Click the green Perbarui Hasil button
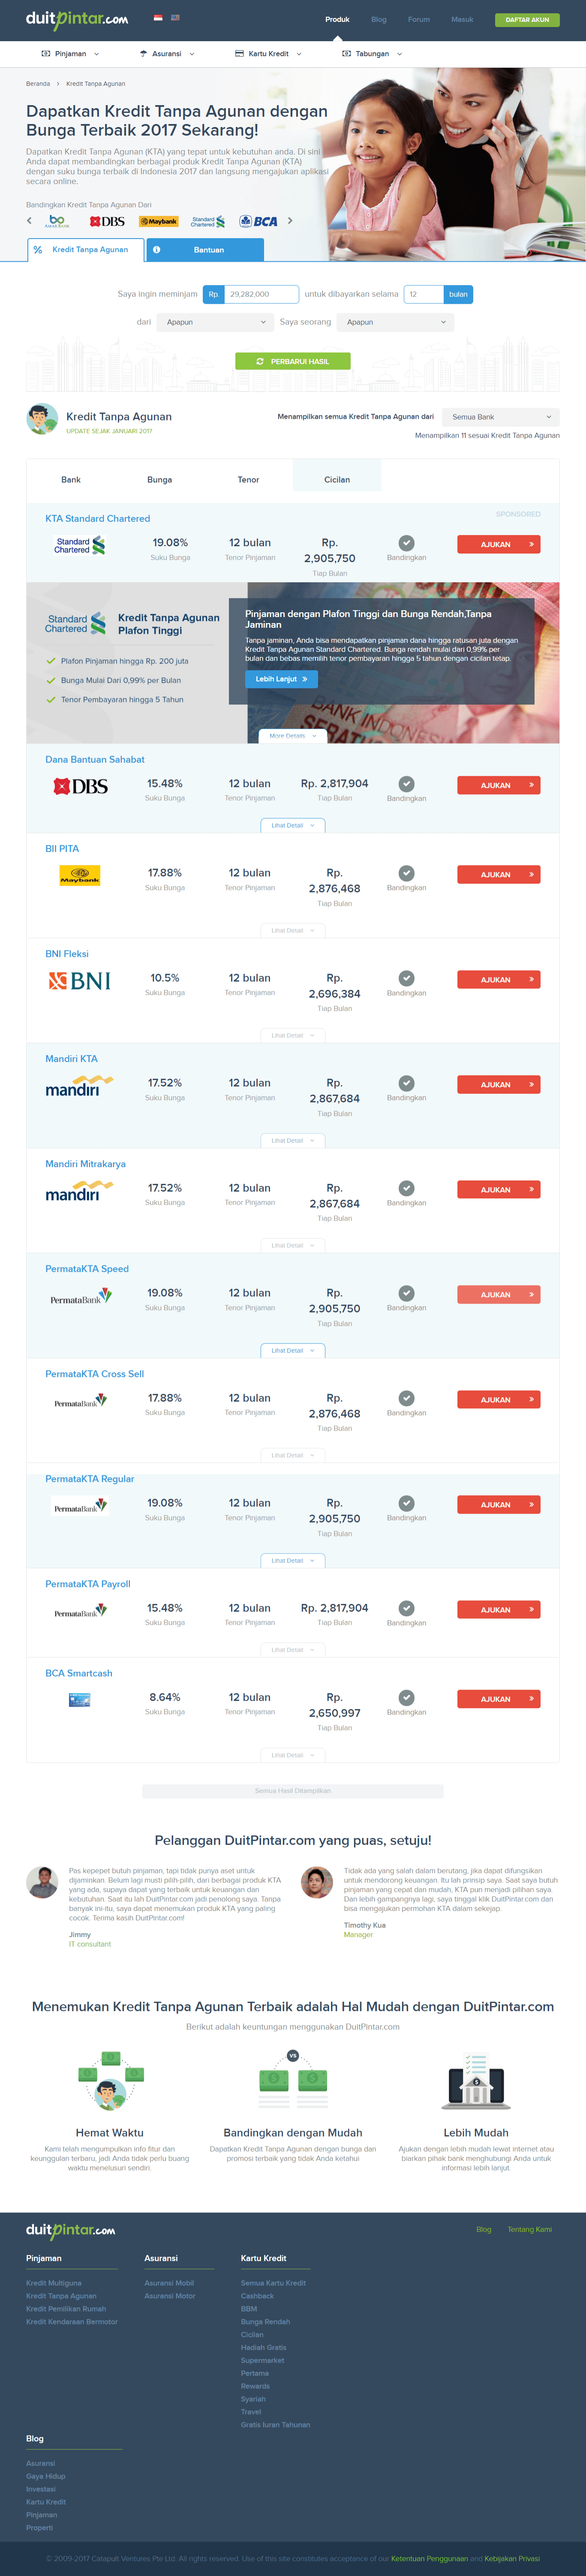Screen dimensions: 586x2576 (292, 361)
